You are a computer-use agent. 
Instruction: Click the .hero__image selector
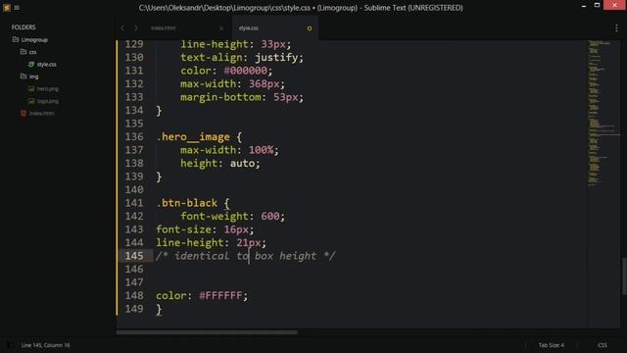click(x=193, y=137)
